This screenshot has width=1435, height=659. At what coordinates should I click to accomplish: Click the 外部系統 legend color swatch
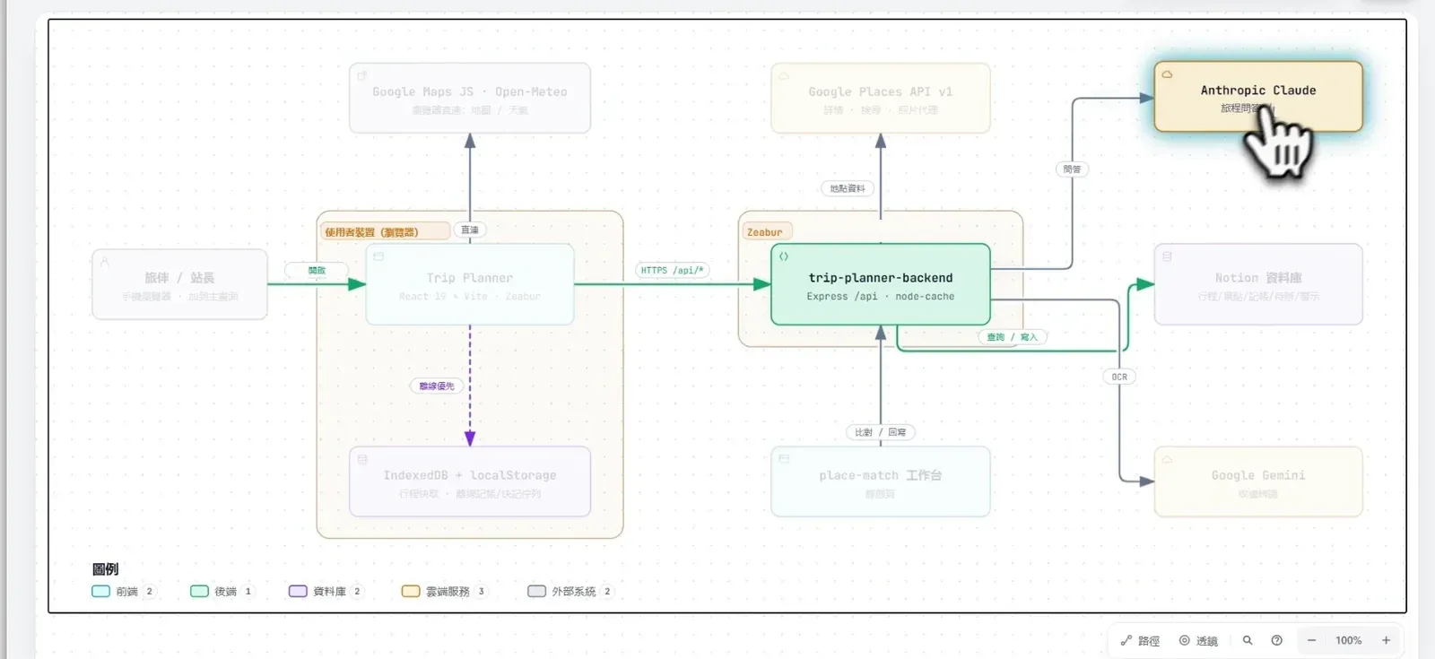pyautogui.click(x=536, y=591)
